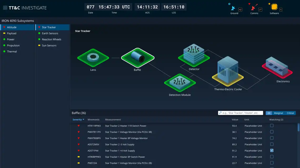300x168 pixels.
Task: Click critical severity icon for HTR11RPW3
Action: pos(79,126)
